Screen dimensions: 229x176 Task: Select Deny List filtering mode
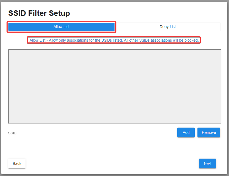[168, 27]
